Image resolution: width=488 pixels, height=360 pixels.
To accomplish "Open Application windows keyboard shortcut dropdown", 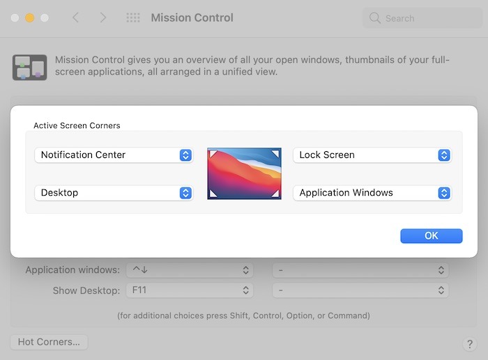I will [190, 270].
